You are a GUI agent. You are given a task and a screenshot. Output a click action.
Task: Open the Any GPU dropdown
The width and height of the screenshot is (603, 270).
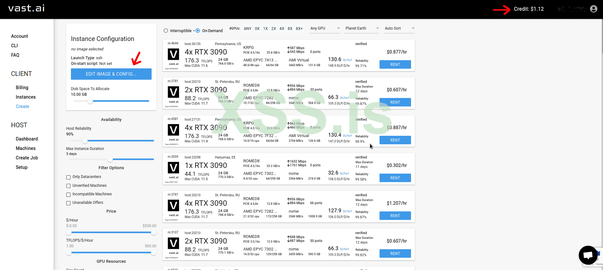point(325,28)
